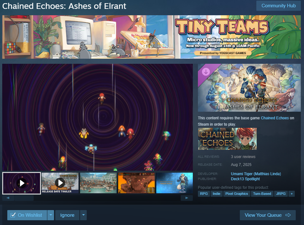Click the purple DLC download badge icon
Viewport: 304px width, 225px height.
point(206,72)
